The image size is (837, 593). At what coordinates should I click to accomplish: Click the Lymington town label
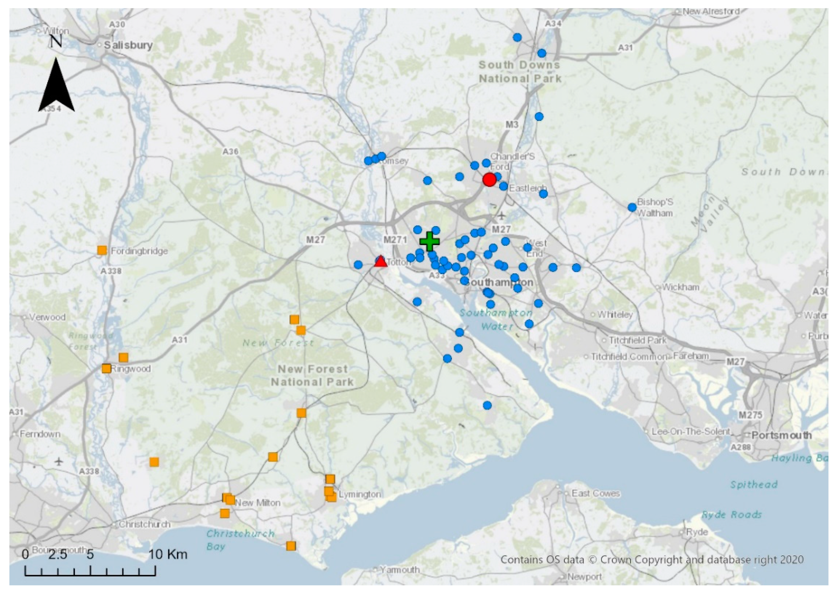[360, 494]
